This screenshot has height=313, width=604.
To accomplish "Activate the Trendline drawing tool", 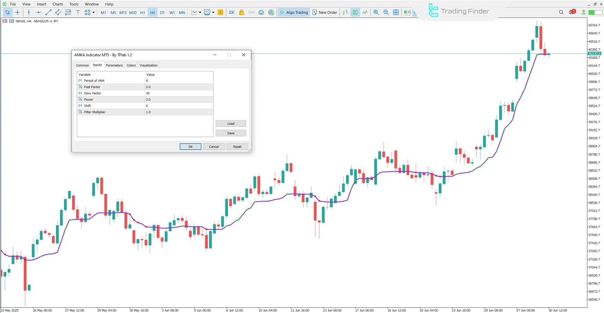I will pos(48,12).
